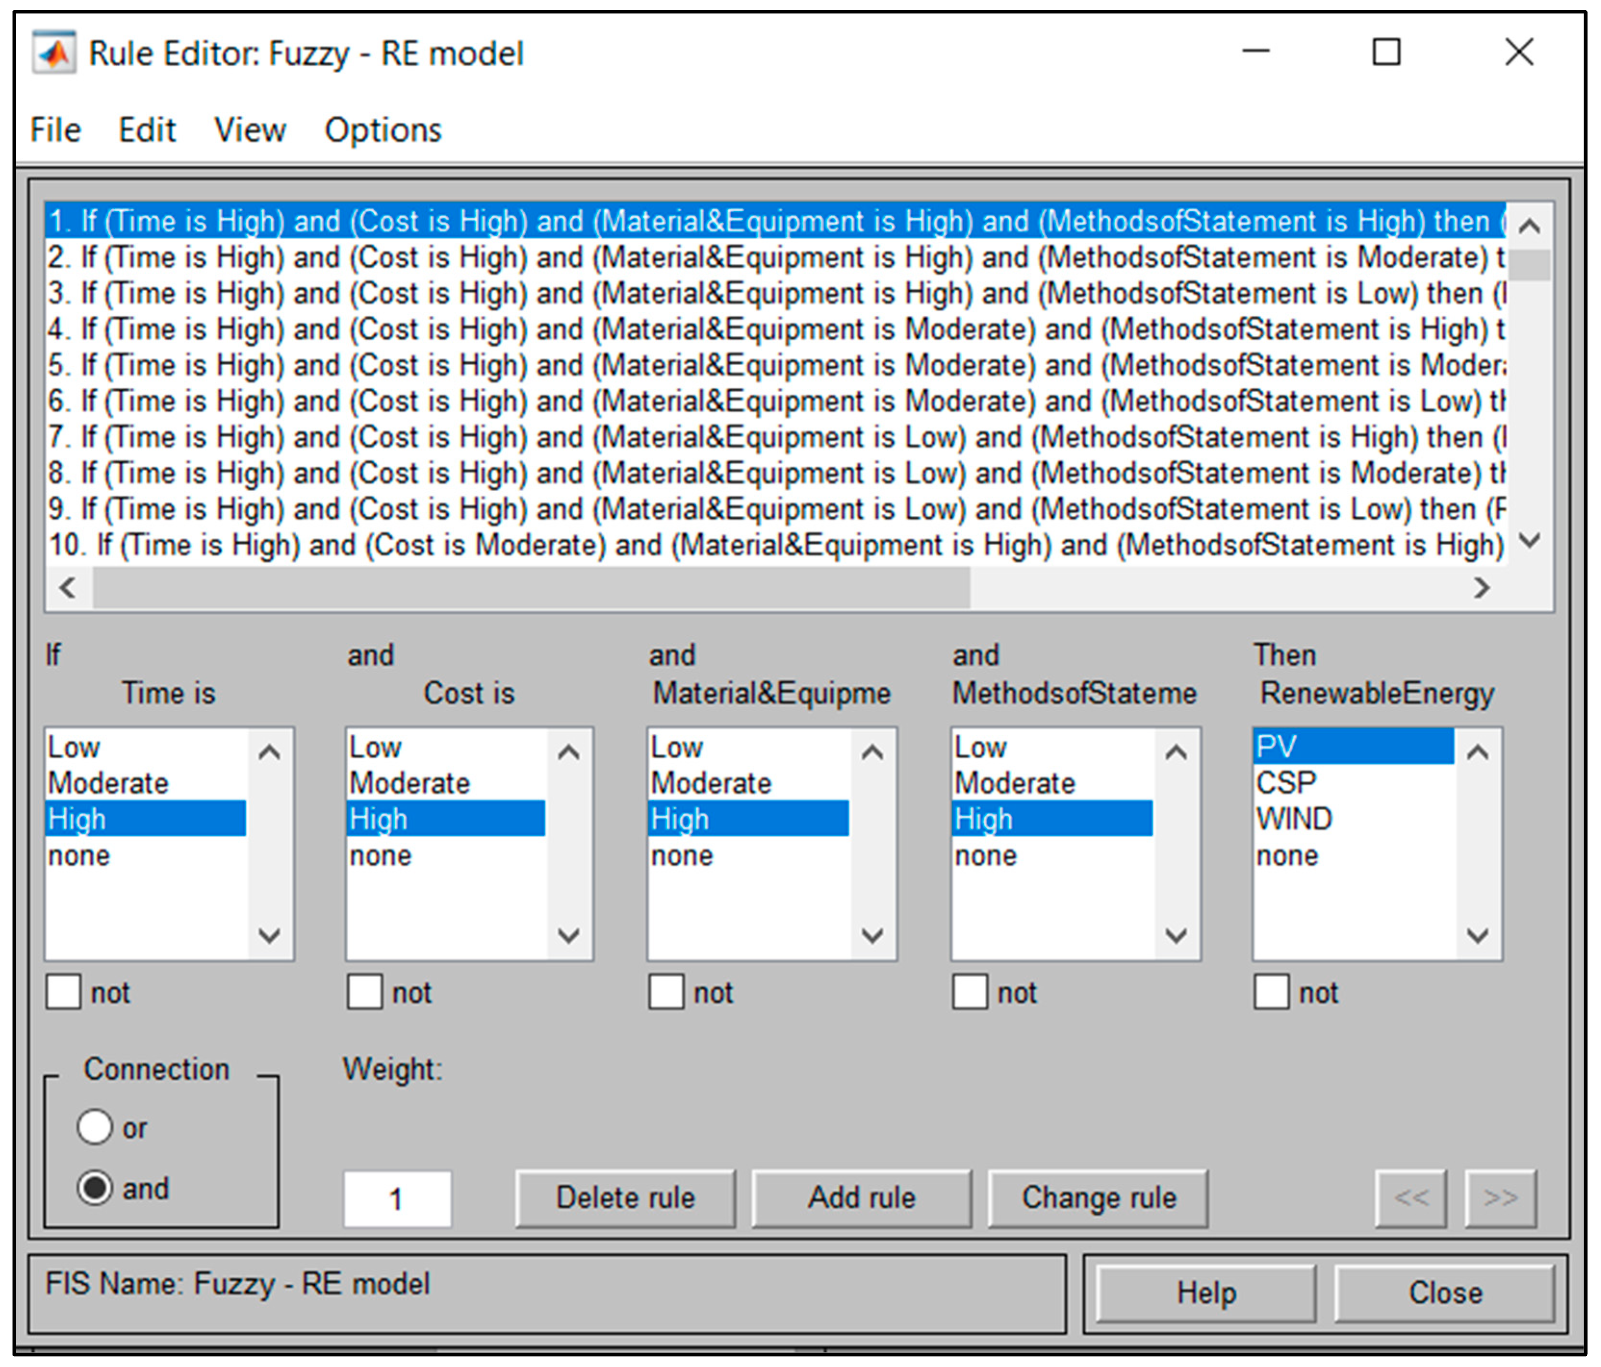Screen dimensions: 1601x1367
Task: Click Material&Equipment list scroll down arrow
Action: [x=872, y=936]
